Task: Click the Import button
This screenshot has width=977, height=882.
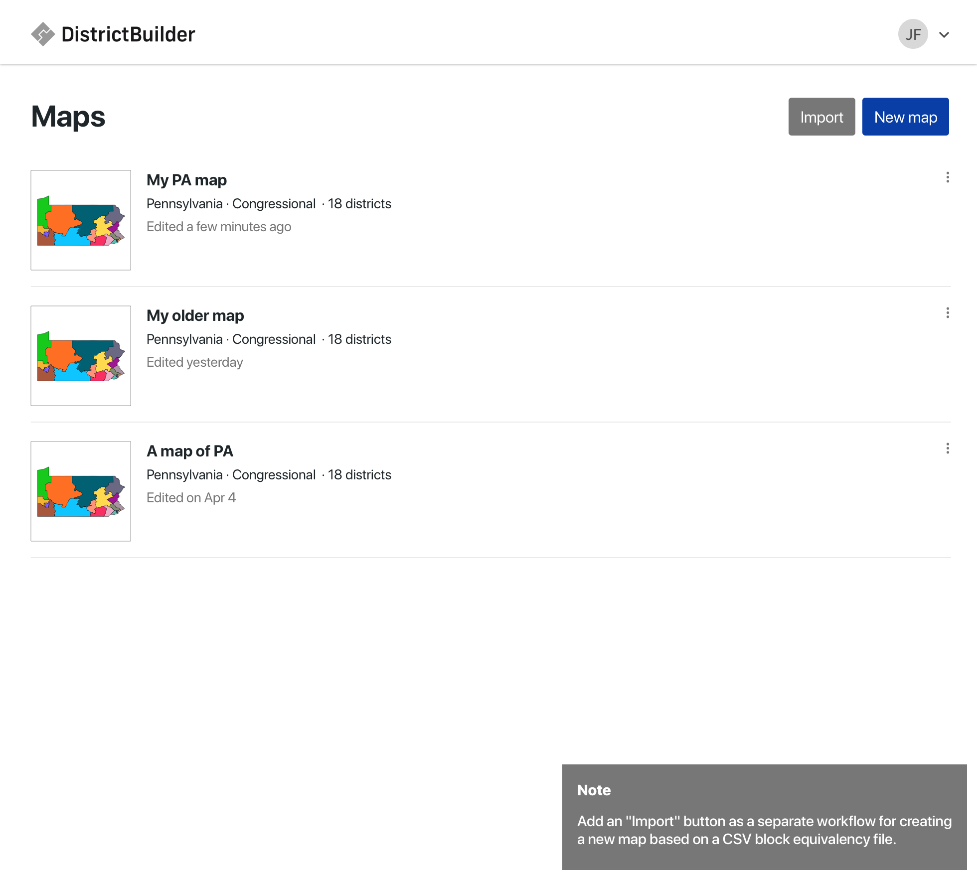Action: point(821,117)
